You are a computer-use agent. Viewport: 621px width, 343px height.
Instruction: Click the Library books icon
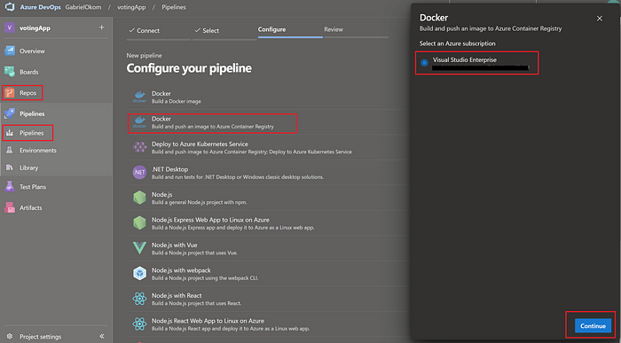[10, 168]
